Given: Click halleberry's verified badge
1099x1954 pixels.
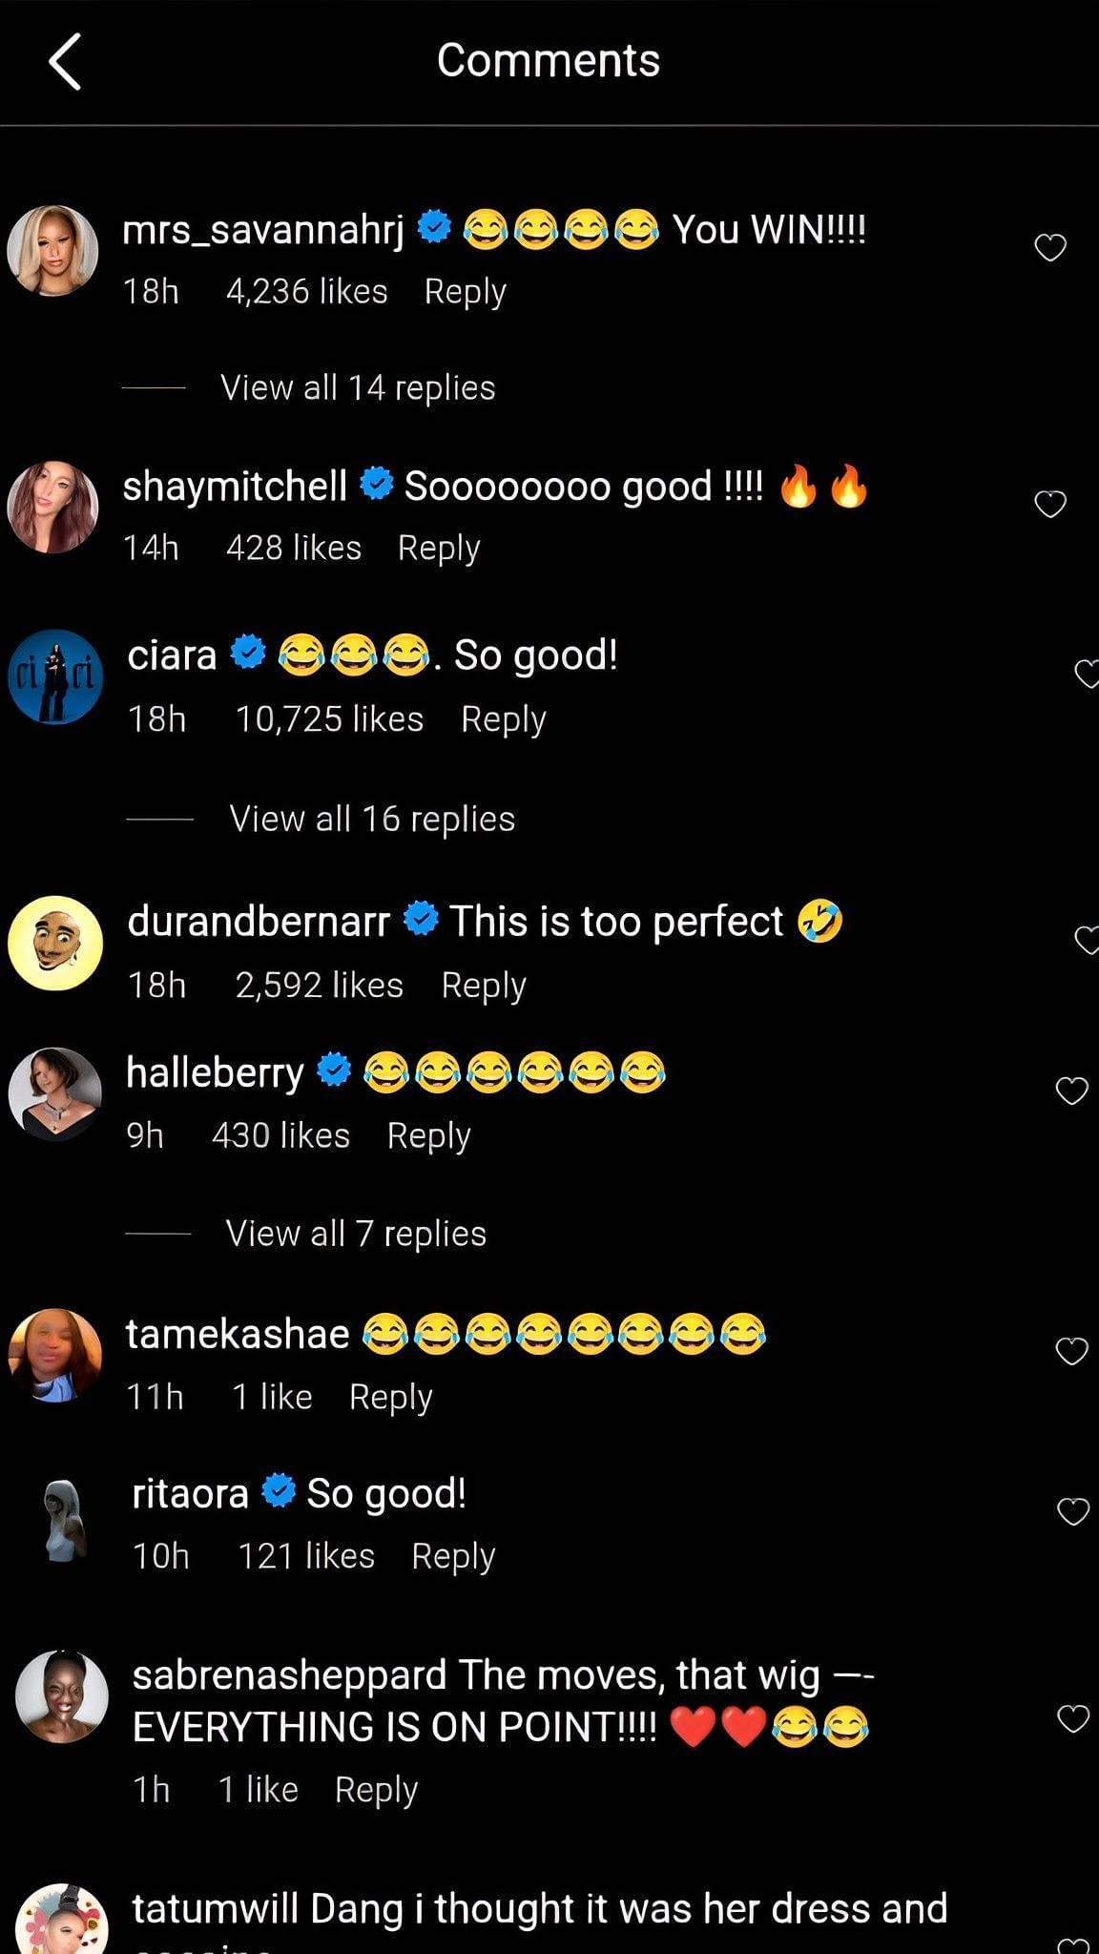Looking at the screenshot, I should point(333,1071).
